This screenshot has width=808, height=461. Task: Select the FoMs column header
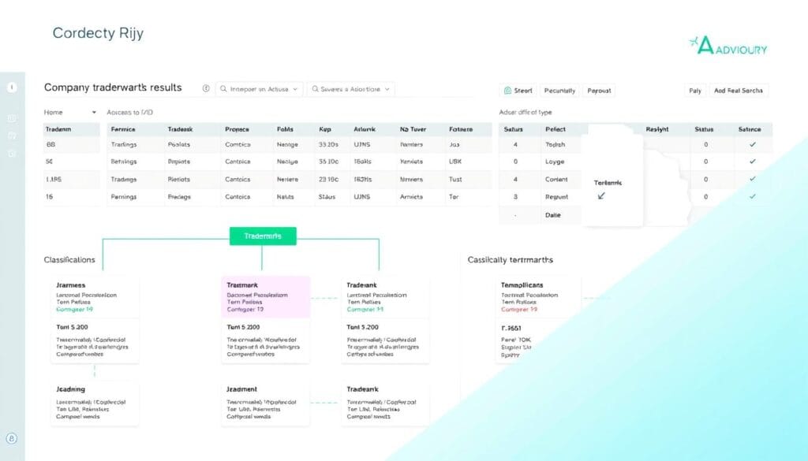click(285, 129)
